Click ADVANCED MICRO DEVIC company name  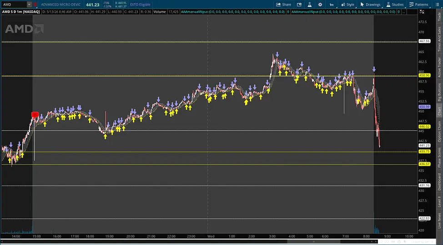pos(61,5)
